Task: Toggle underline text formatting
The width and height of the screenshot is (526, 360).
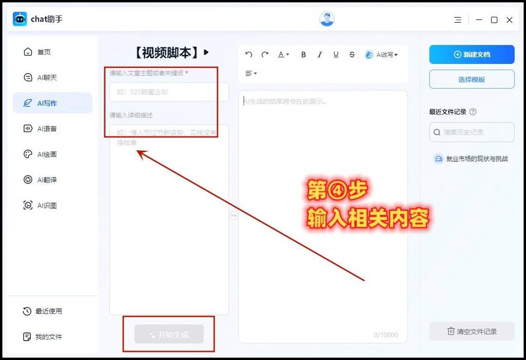Action: pyautogui.click(x=336, y=54)
